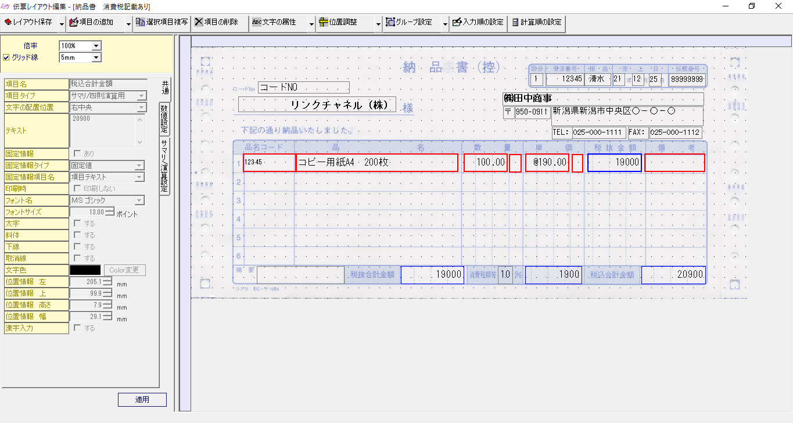Set the calculation order (計算順の設定)

pyautogui.click(x=537, y=24)
